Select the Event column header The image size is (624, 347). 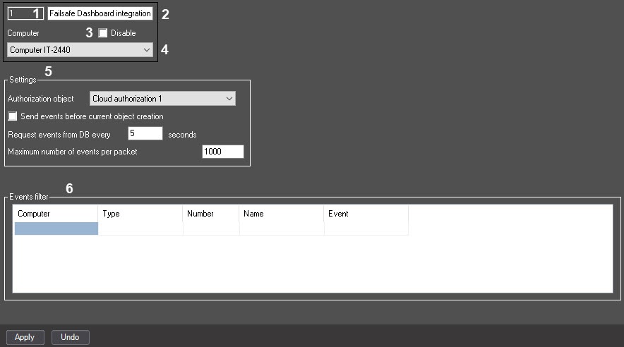pyautogui.click(x=366, y=214)
